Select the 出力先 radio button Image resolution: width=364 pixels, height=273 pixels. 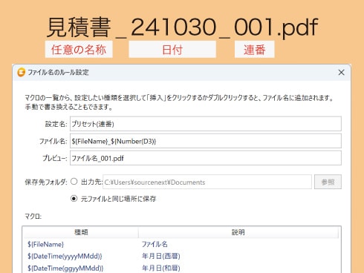pyautogui.click(x=74, y=182)
